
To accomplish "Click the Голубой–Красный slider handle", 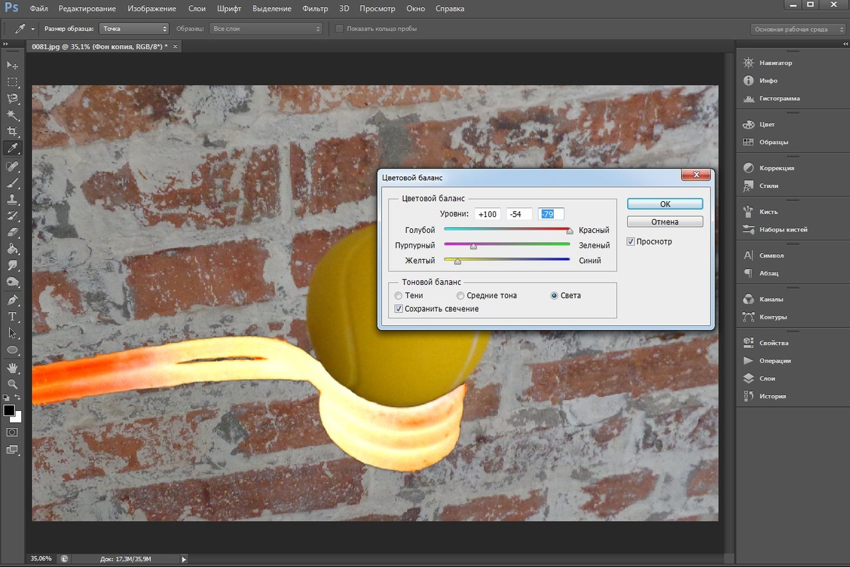I will tap(569, 231).
